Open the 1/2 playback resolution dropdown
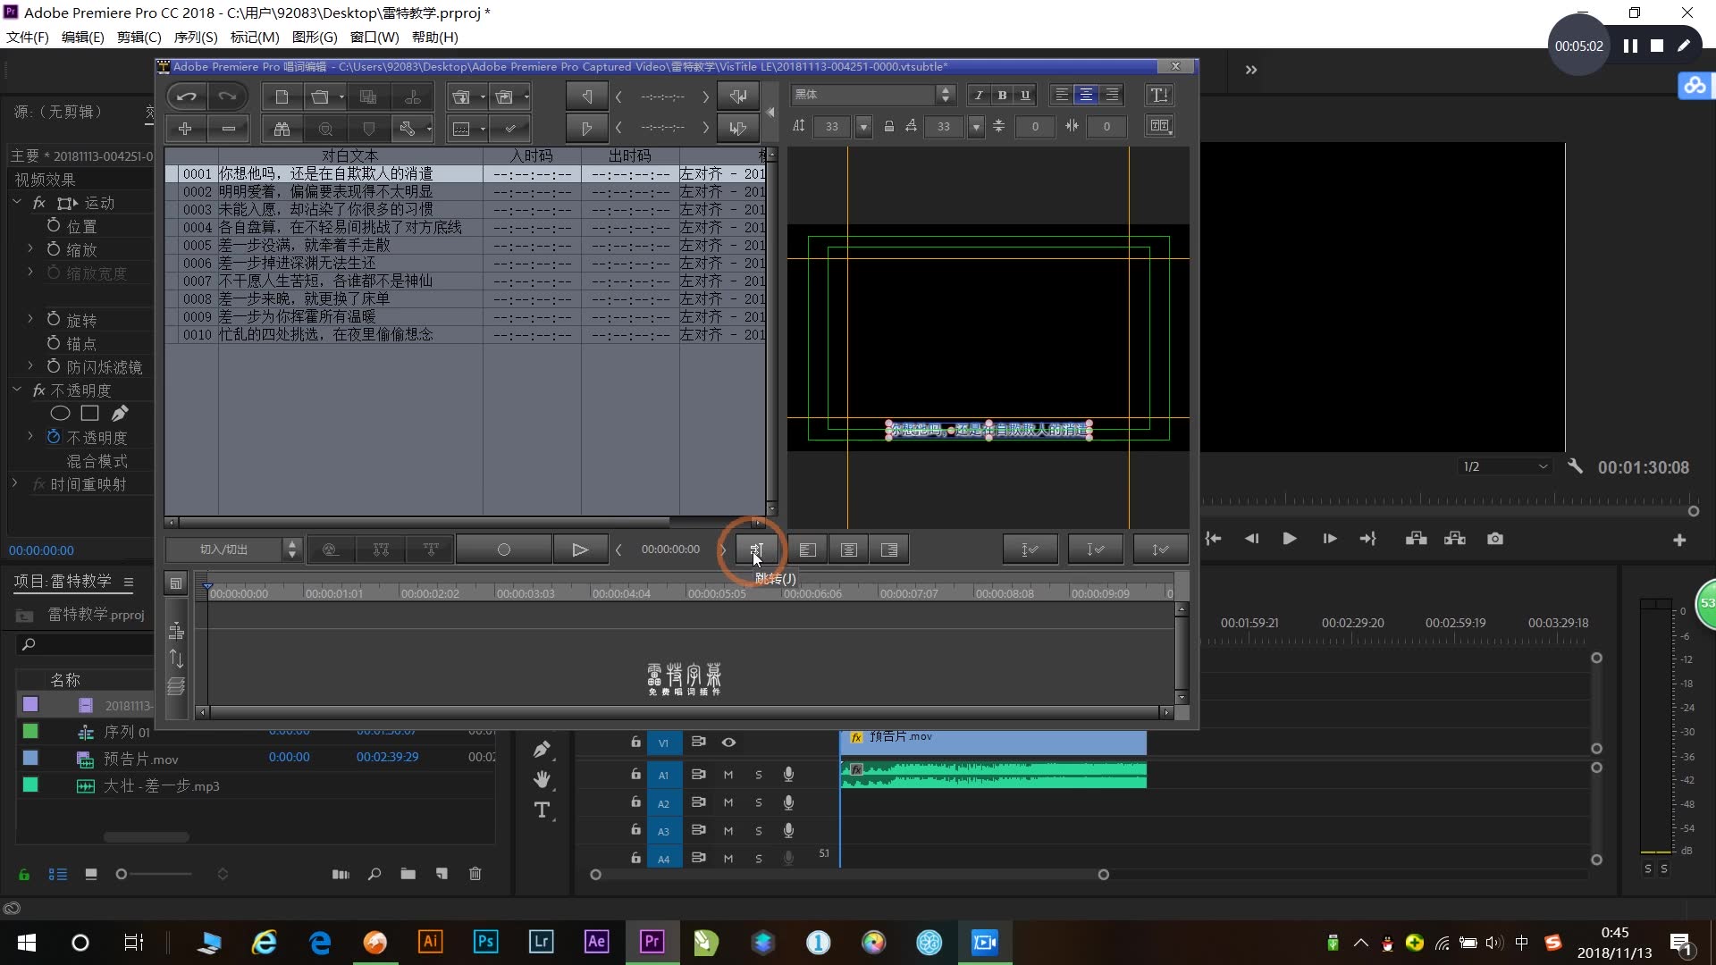The width and height of the screenshot is (1716, 965). click(x=1505, y=466)
